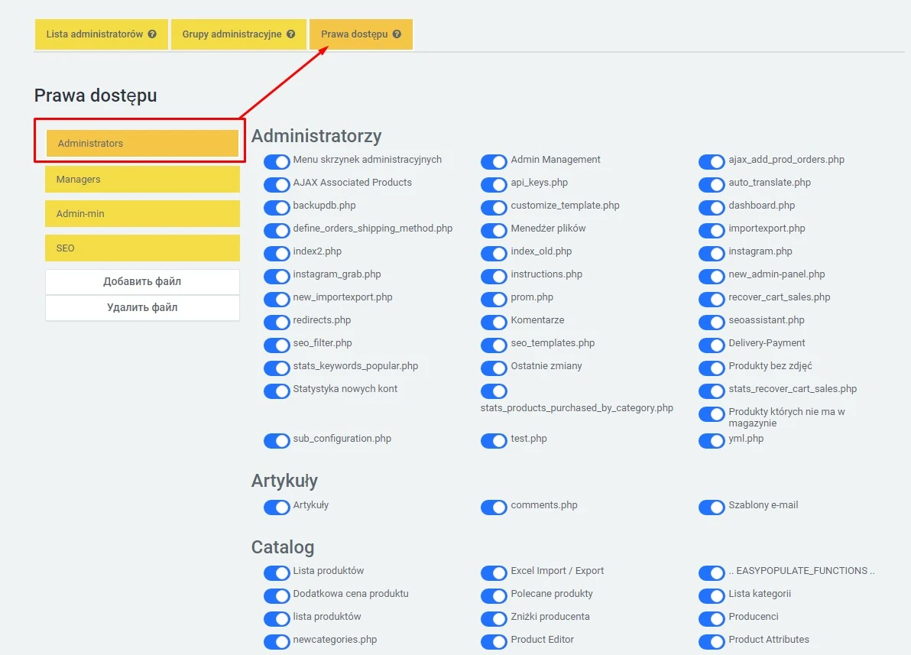Turn off api_keys.php access toggle
Screen dimensions: 911x655
pyautogui.click(x=494, y=185)
